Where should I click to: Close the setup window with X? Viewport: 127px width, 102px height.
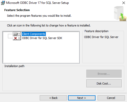click(124, 3)
